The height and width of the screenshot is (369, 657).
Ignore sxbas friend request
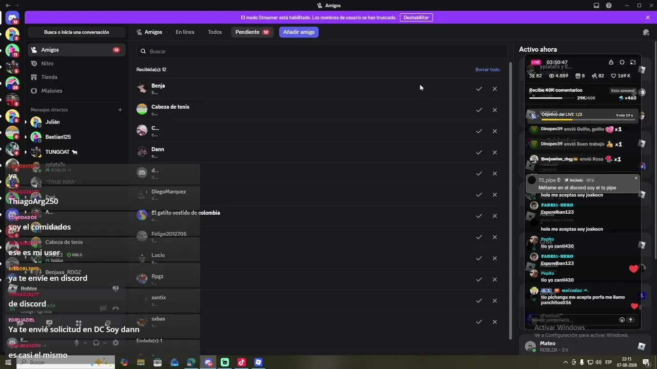pos(495,322)
